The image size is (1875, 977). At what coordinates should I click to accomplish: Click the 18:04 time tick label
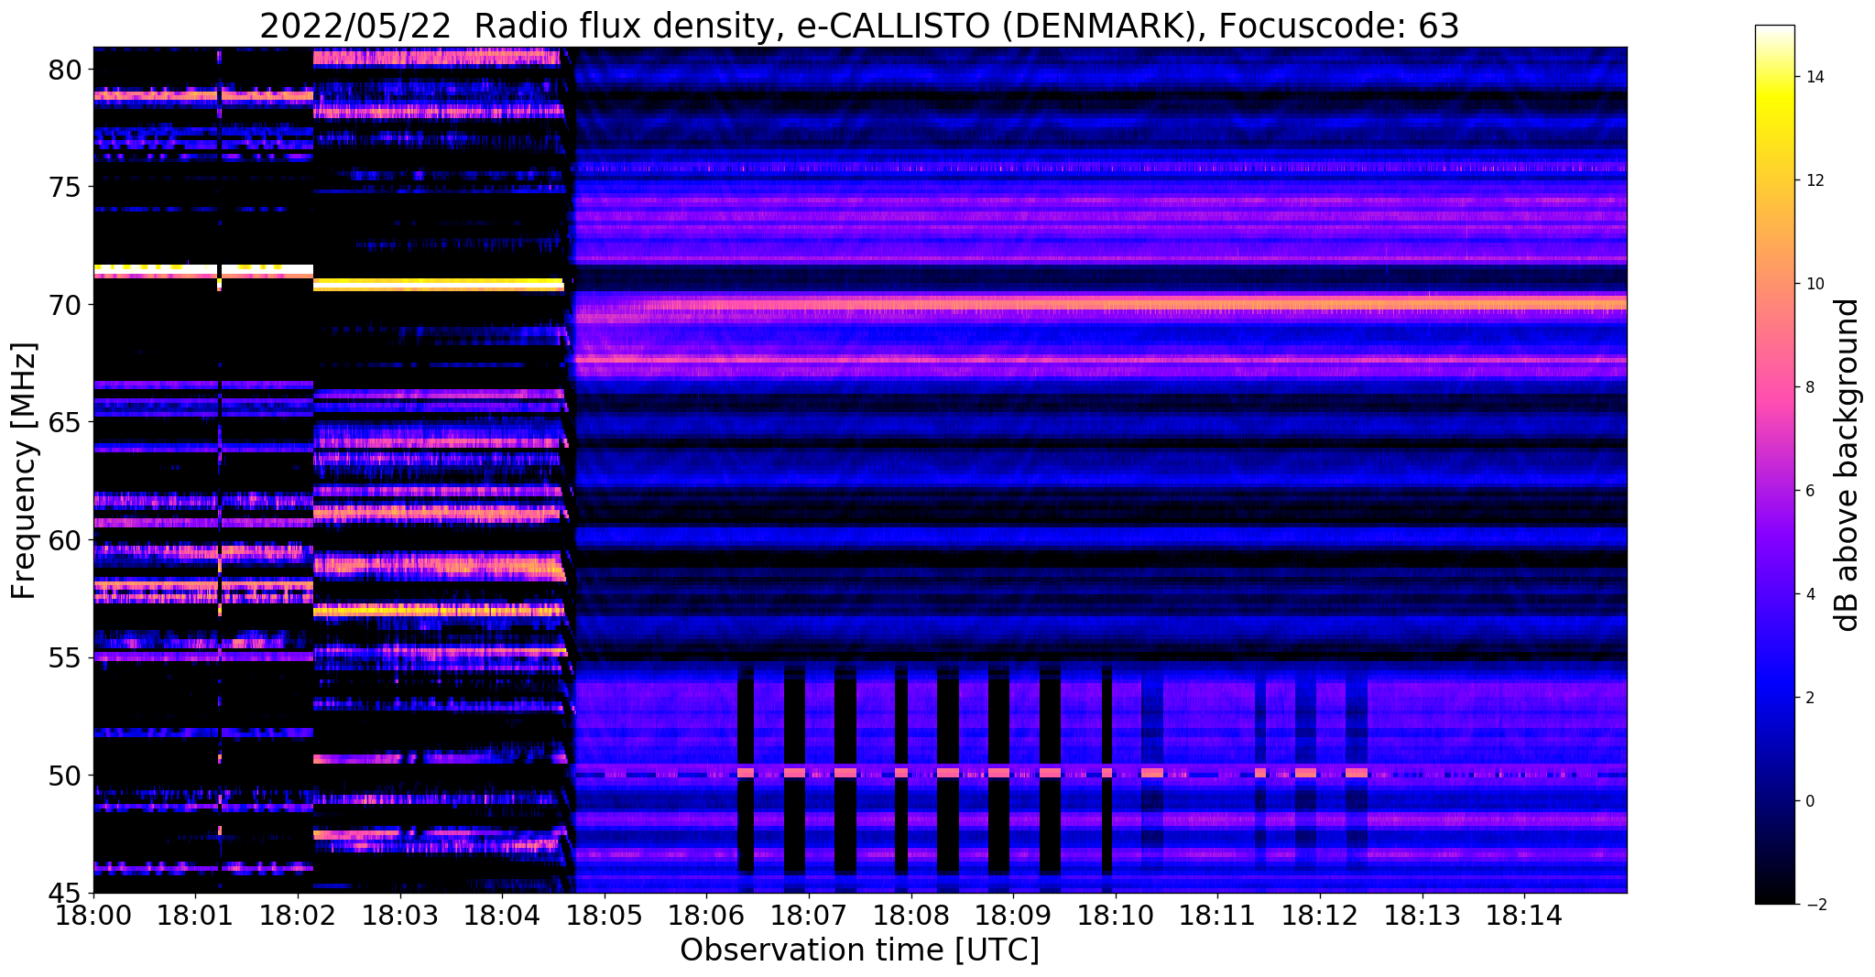pos(502,915)
